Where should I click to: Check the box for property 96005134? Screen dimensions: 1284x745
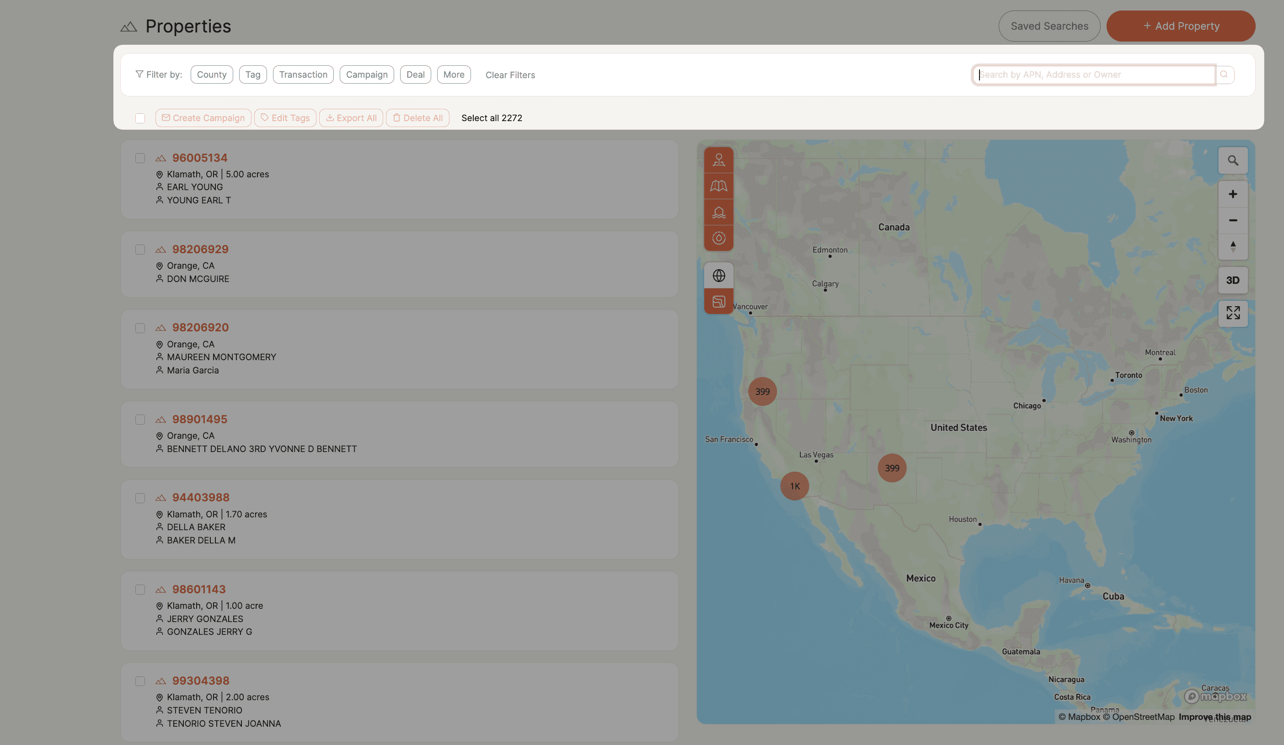140,158
